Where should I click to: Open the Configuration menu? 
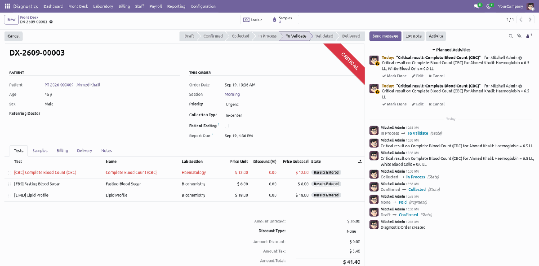[203, 6]
